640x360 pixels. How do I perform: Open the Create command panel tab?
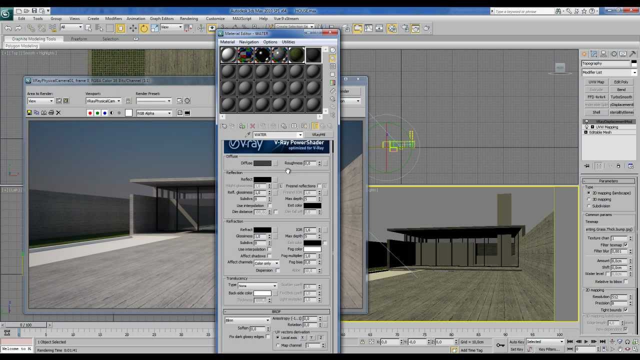tap(584, 53)
